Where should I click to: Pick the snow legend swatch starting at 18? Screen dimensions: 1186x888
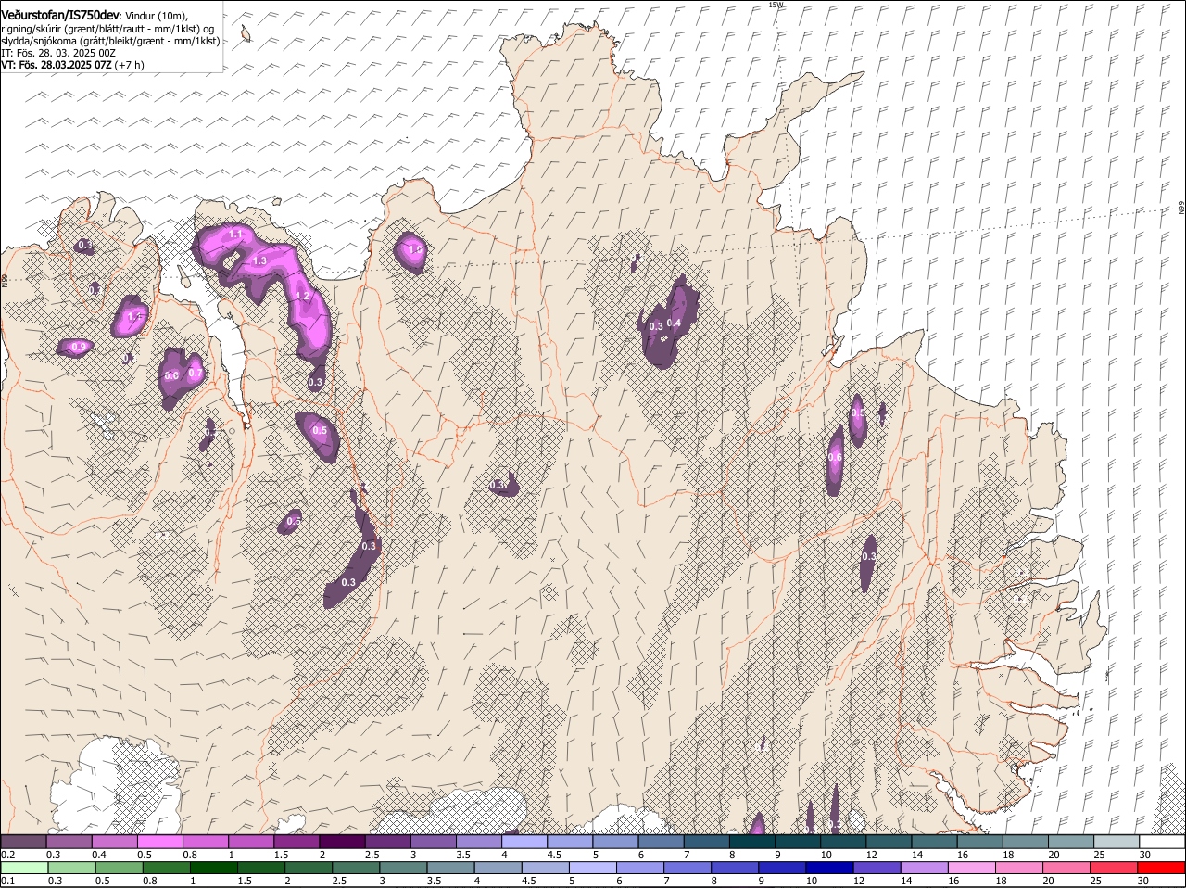(x=1025, y=842)
